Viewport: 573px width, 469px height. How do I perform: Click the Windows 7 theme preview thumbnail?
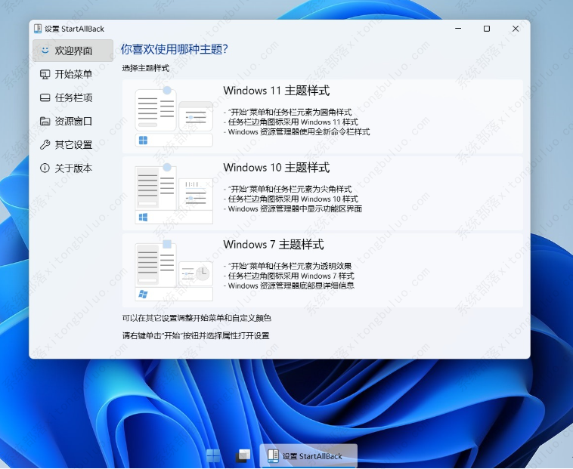click(x=174, y=271)
